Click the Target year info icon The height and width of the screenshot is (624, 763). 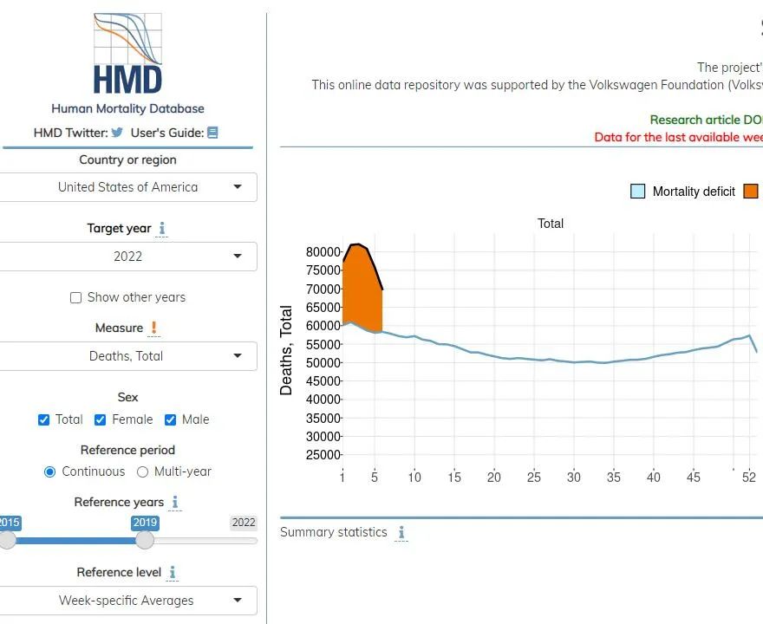point(162,229)
